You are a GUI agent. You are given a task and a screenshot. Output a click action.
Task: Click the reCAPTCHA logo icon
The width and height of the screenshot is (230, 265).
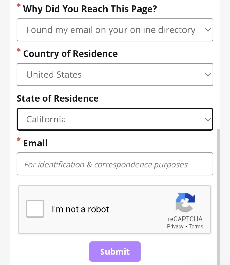click(185, 202)
